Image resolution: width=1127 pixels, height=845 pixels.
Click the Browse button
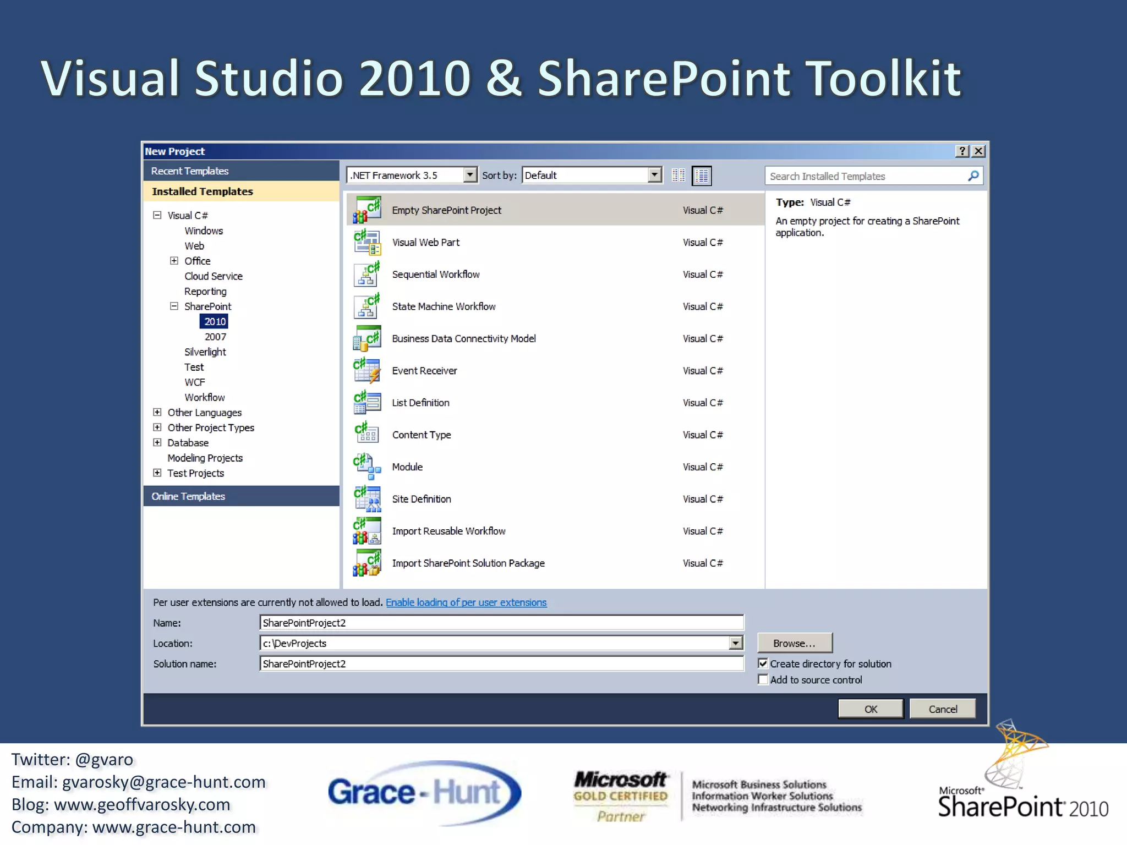pyautogui.click(x=794, y=643)
